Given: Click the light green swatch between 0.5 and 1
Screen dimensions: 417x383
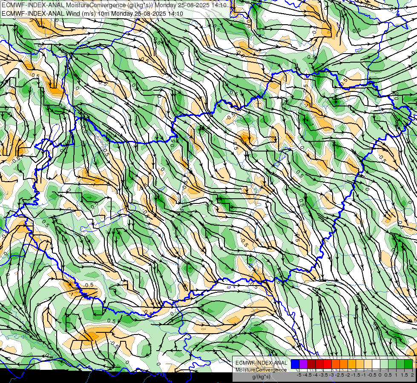Looking at the screenshot, I should tap(392, 364).
